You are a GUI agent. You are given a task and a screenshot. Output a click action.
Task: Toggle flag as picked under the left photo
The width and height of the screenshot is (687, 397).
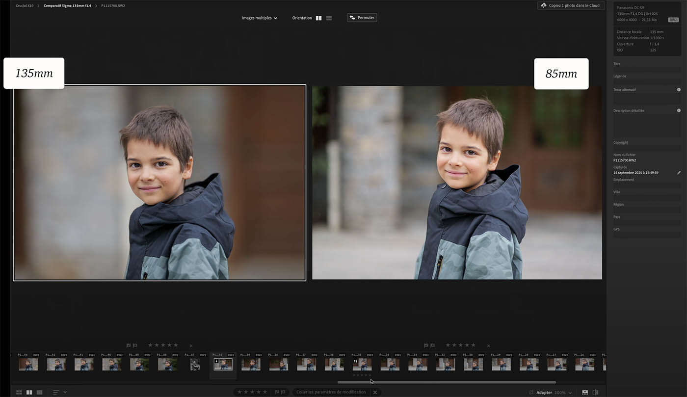(129, 345)
